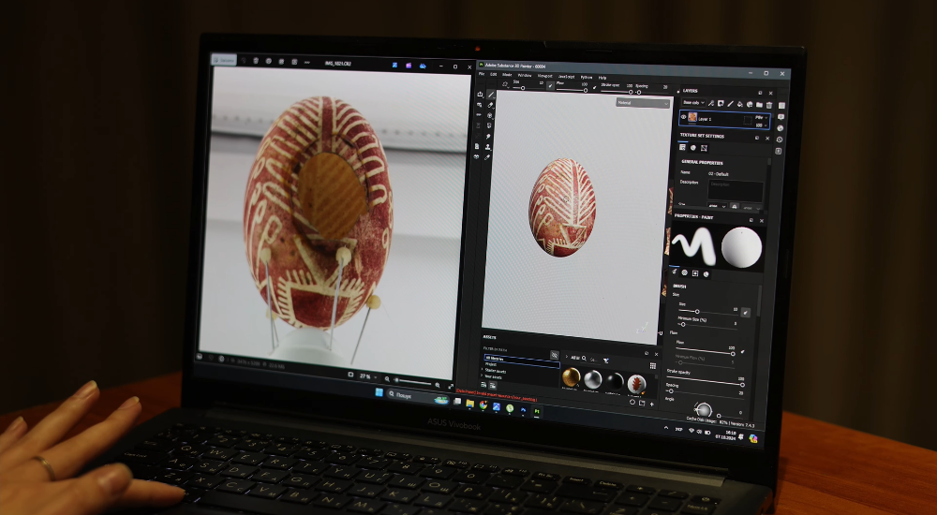Image resolution: width=937 pixels, height=515 pixels.
Task: Select the Material Picker eyedropper tool
Action: [487, 157]
